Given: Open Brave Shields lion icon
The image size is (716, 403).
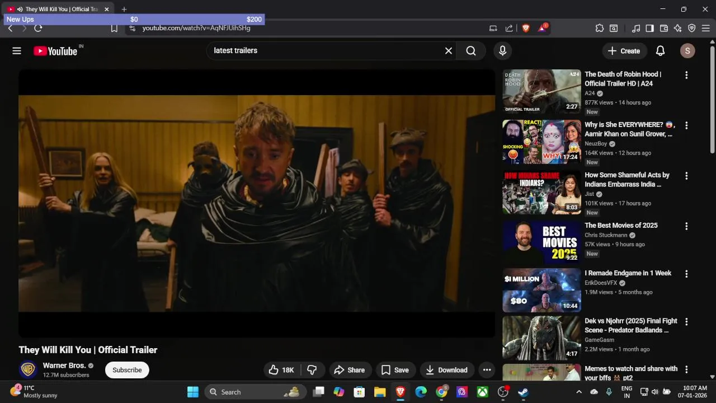Looking at the screenshot, I should 526,28.
